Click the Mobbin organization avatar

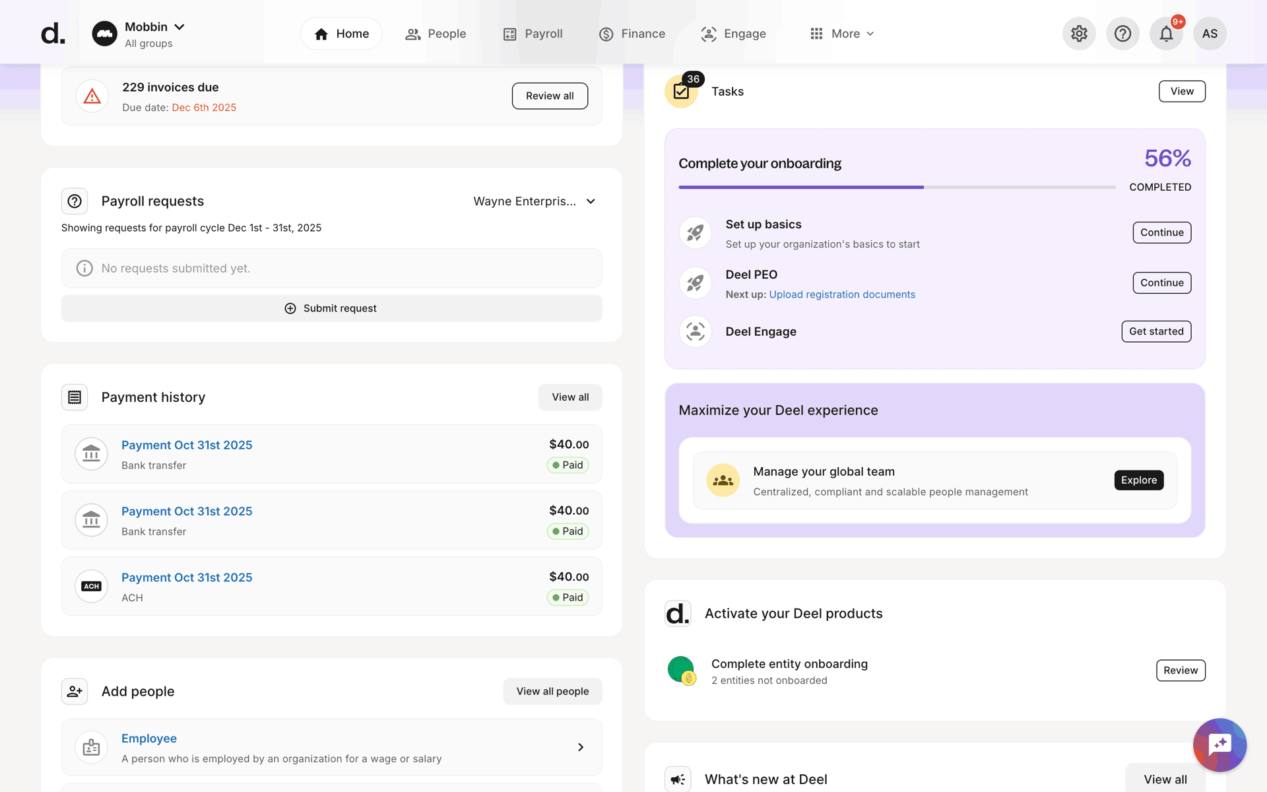(x=104, y=34)
